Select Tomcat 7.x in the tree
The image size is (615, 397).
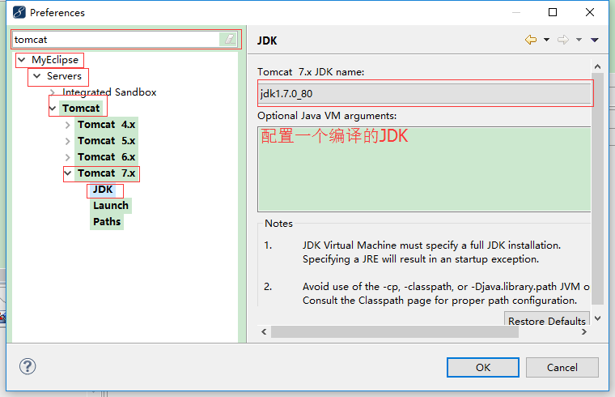click(x=106, y=173)
